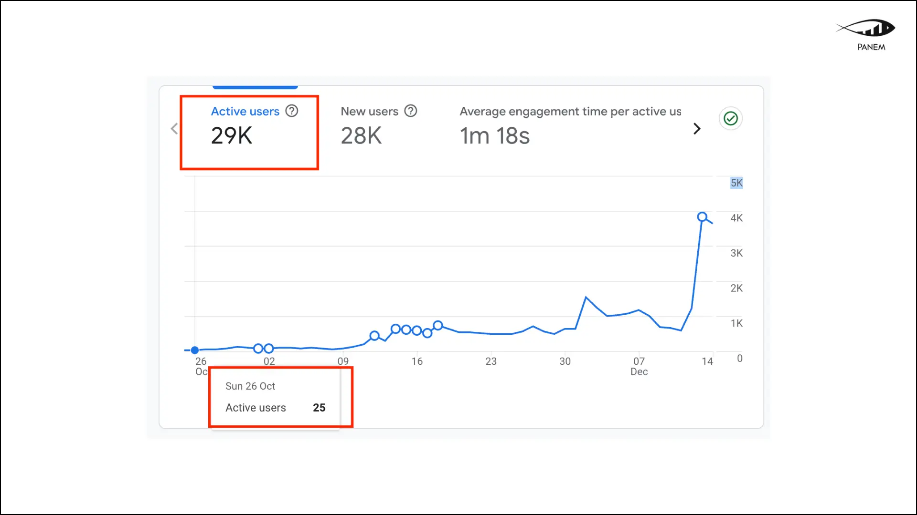Click the filled data point at 26 Oct

(x=195, y=350)
